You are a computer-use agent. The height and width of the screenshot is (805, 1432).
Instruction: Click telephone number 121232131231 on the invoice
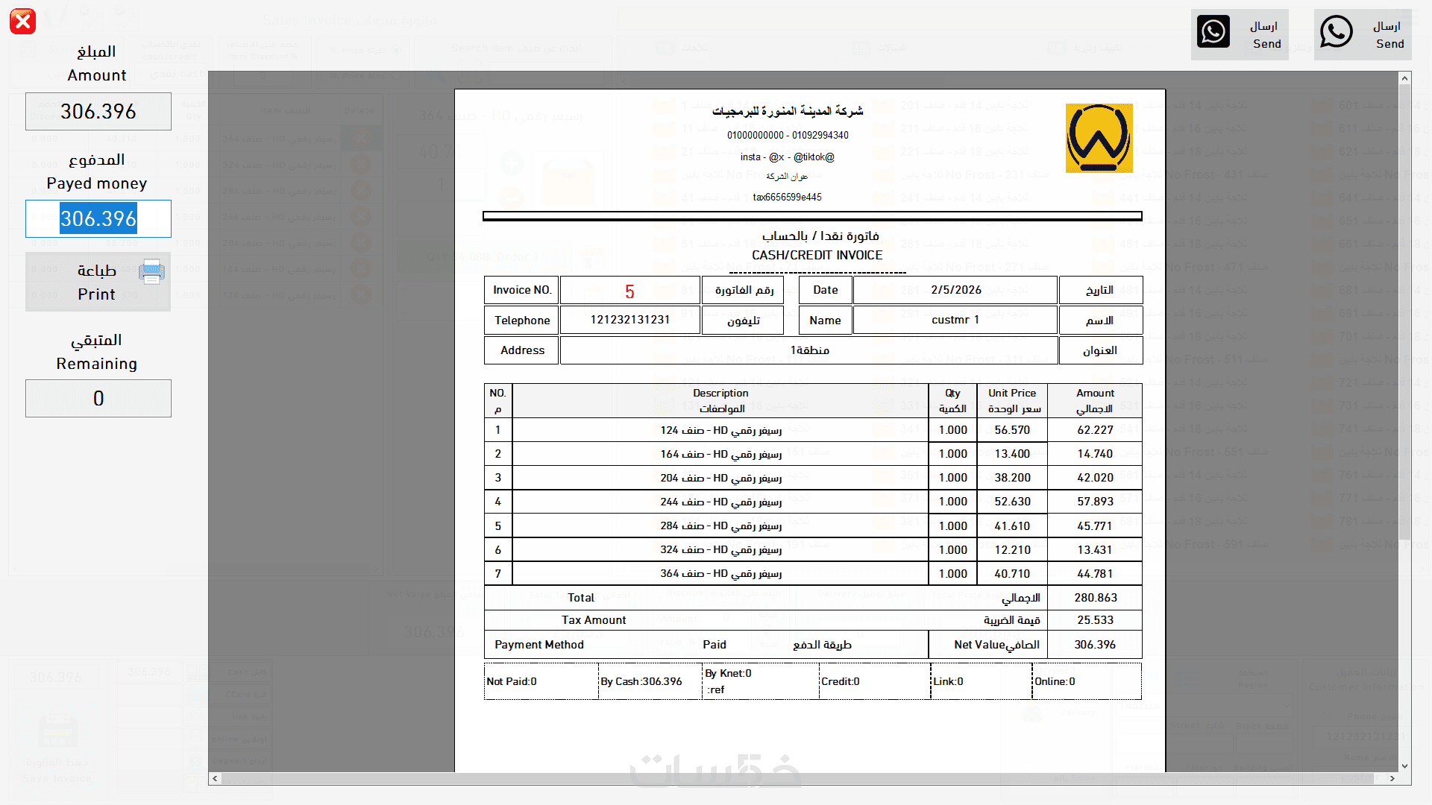pos(629,320)
